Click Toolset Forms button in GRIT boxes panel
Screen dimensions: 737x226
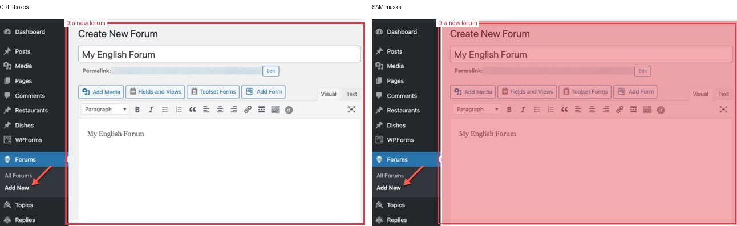click(213, 92)
